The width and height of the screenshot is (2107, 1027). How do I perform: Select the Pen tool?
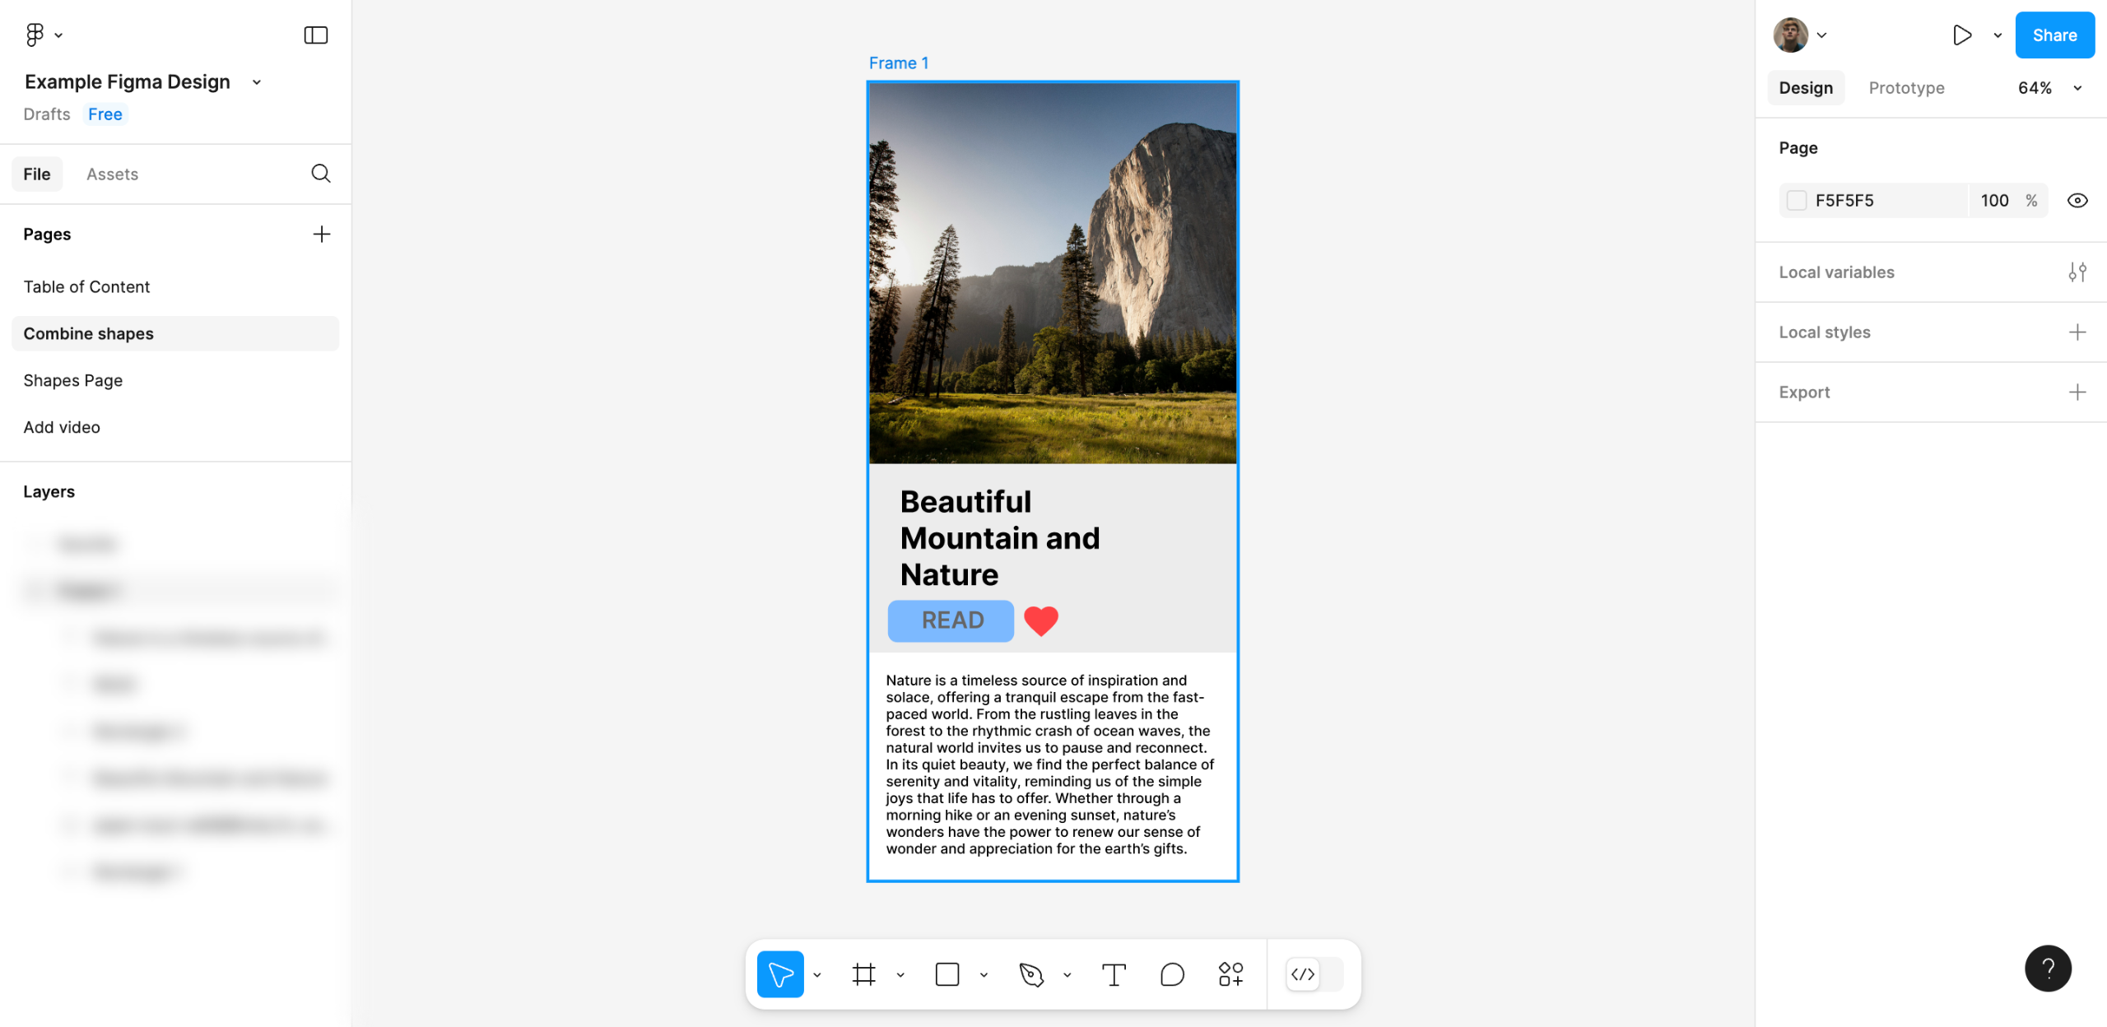[x=1030, y=974]
